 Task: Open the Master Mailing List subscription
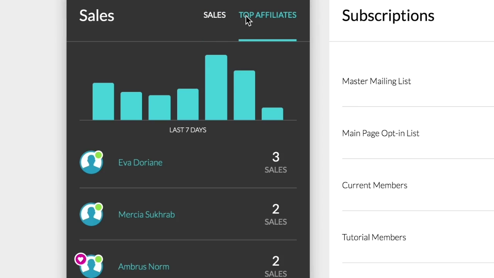click(x=376, y=81)
